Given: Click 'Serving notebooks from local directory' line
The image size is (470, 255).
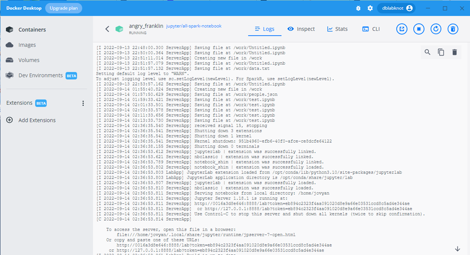Looking at the screenshot, I should tap(213, 193).
